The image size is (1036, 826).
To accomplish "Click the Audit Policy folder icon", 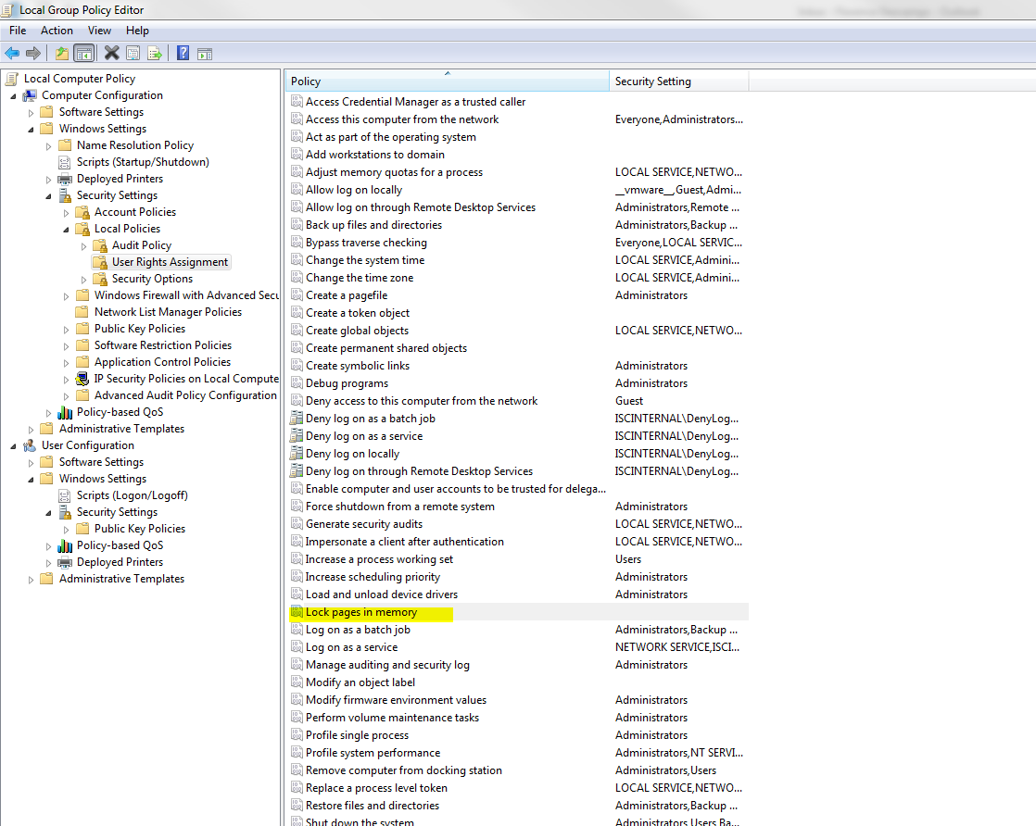I will (100, 245).
